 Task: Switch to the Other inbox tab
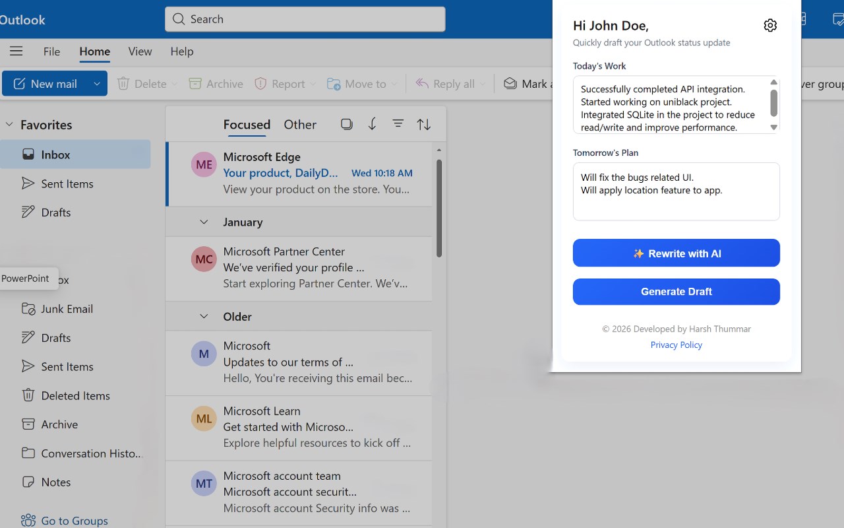coord(300,125)
